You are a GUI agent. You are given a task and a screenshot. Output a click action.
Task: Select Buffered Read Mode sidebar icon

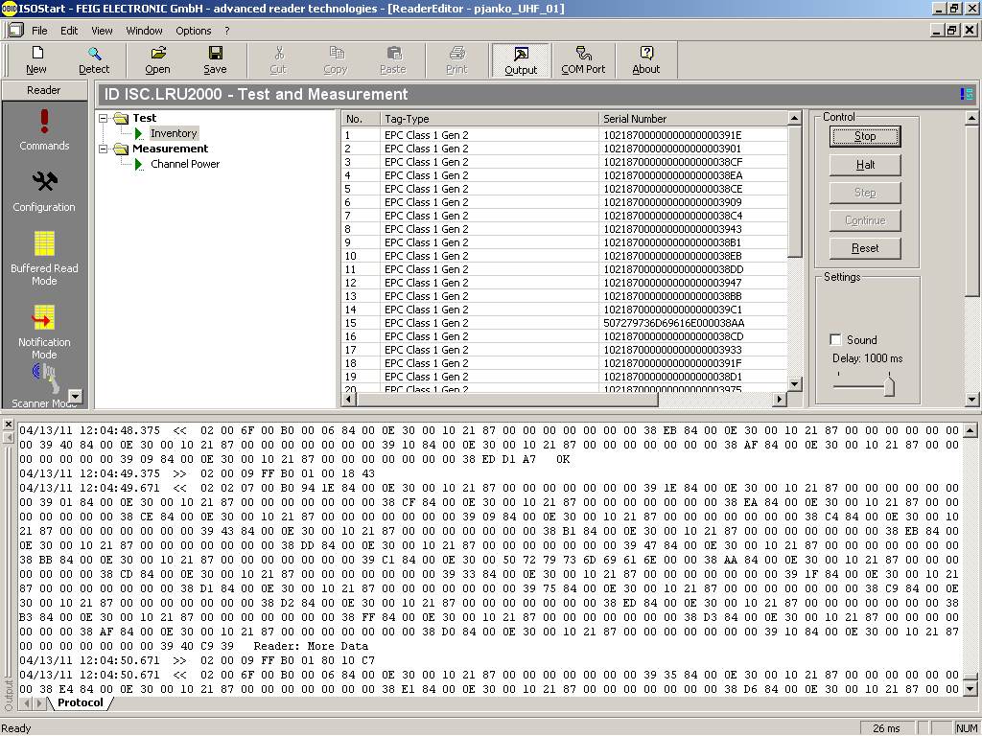[x=44, y=243]
